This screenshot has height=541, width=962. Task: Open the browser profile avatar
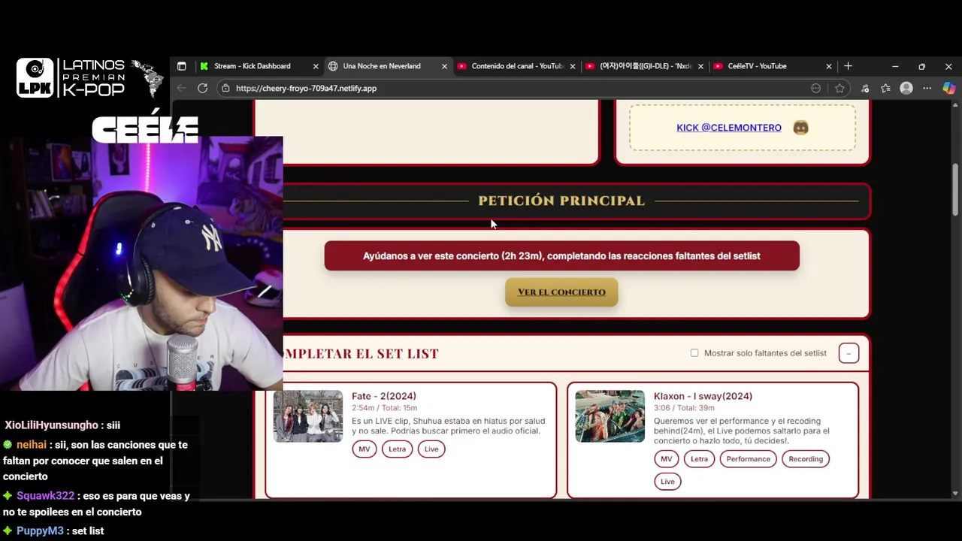(906, 88)
